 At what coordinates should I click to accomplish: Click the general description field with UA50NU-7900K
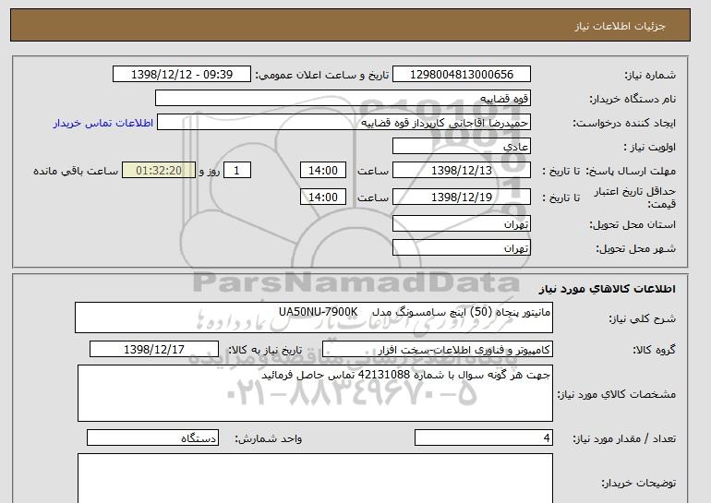pos(314,317)
